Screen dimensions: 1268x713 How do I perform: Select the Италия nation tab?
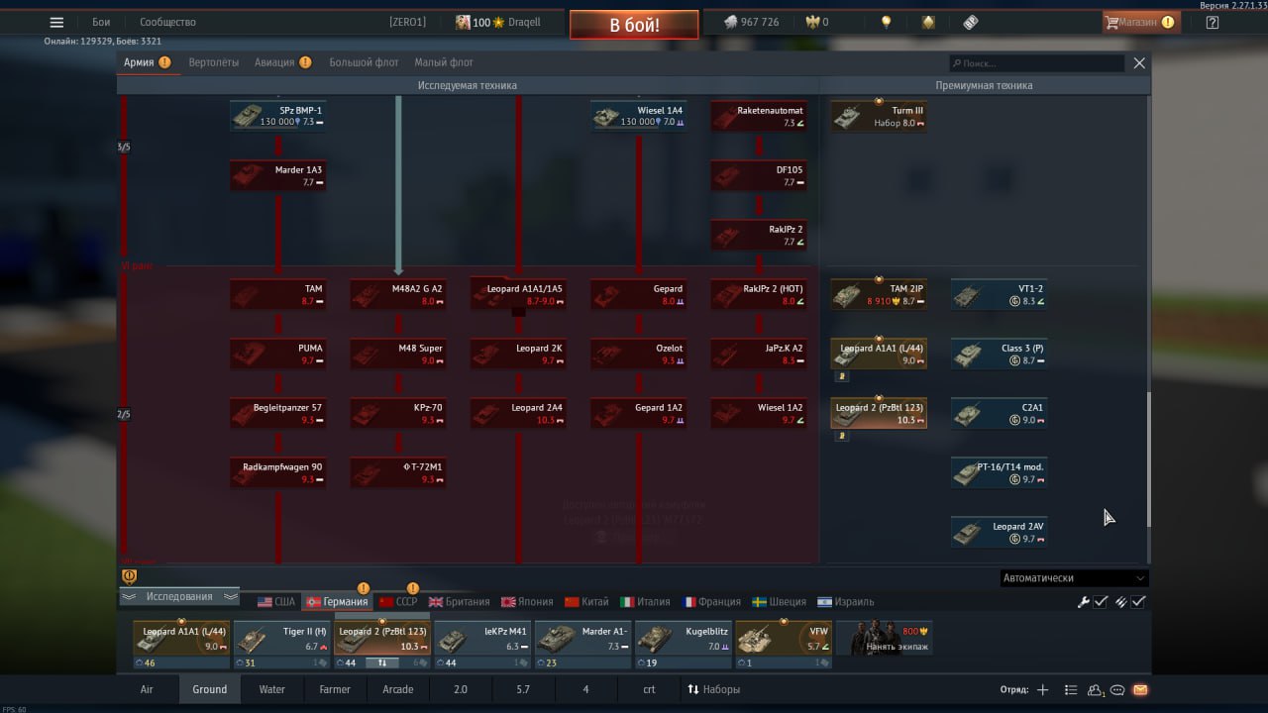(645, 601)
